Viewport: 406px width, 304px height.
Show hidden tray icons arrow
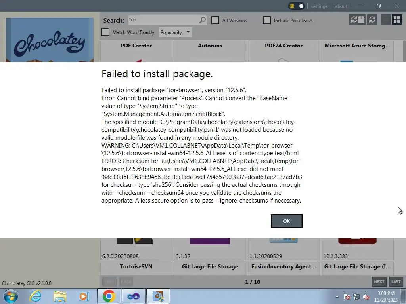(337, 296)
